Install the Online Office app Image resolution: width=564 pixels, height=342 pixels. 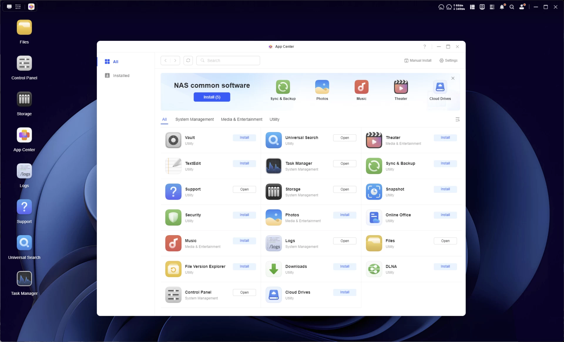445,215
